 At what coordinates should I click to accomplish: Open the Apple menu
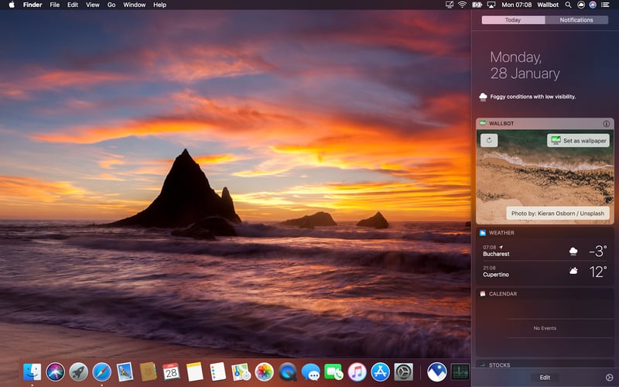(12, 5)
